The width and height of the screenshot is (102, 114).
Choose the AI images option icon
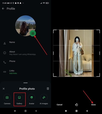44,98
